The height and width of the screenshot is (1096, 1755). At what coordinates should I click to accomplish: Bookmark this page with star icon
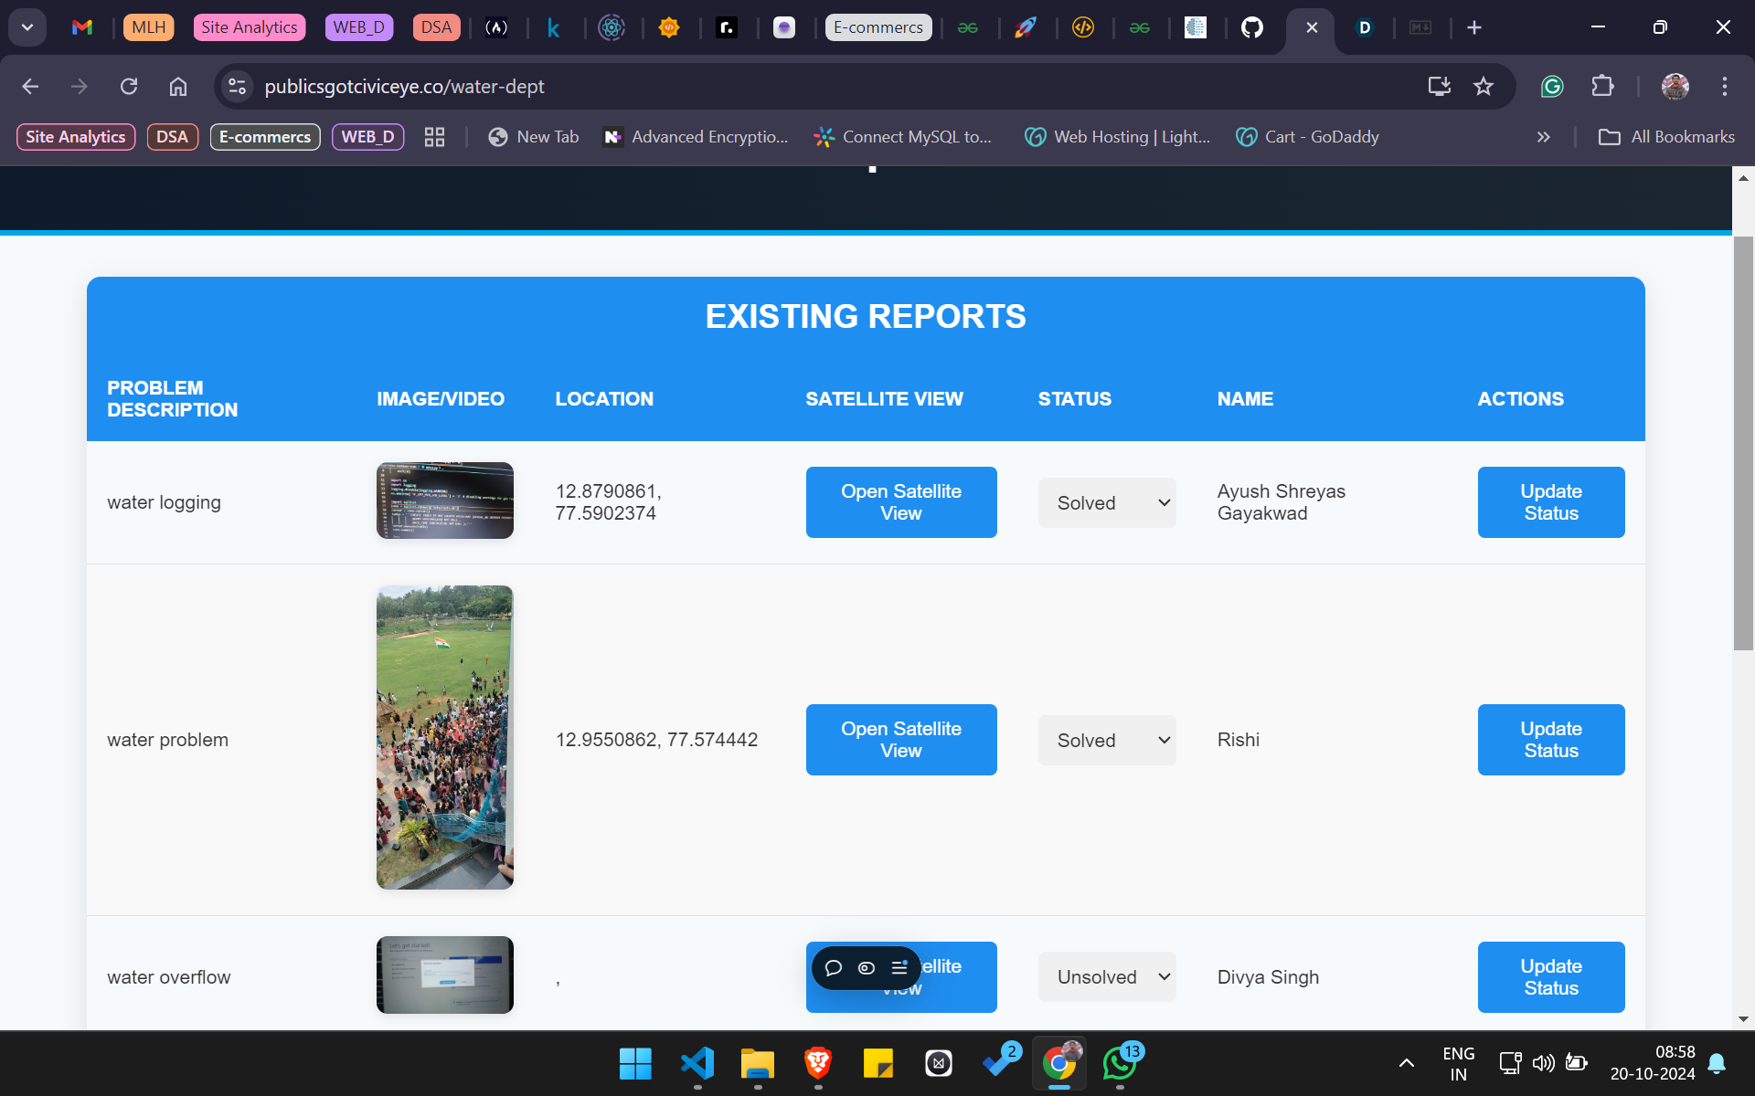pyautogui.click(x=1483, y=86)
